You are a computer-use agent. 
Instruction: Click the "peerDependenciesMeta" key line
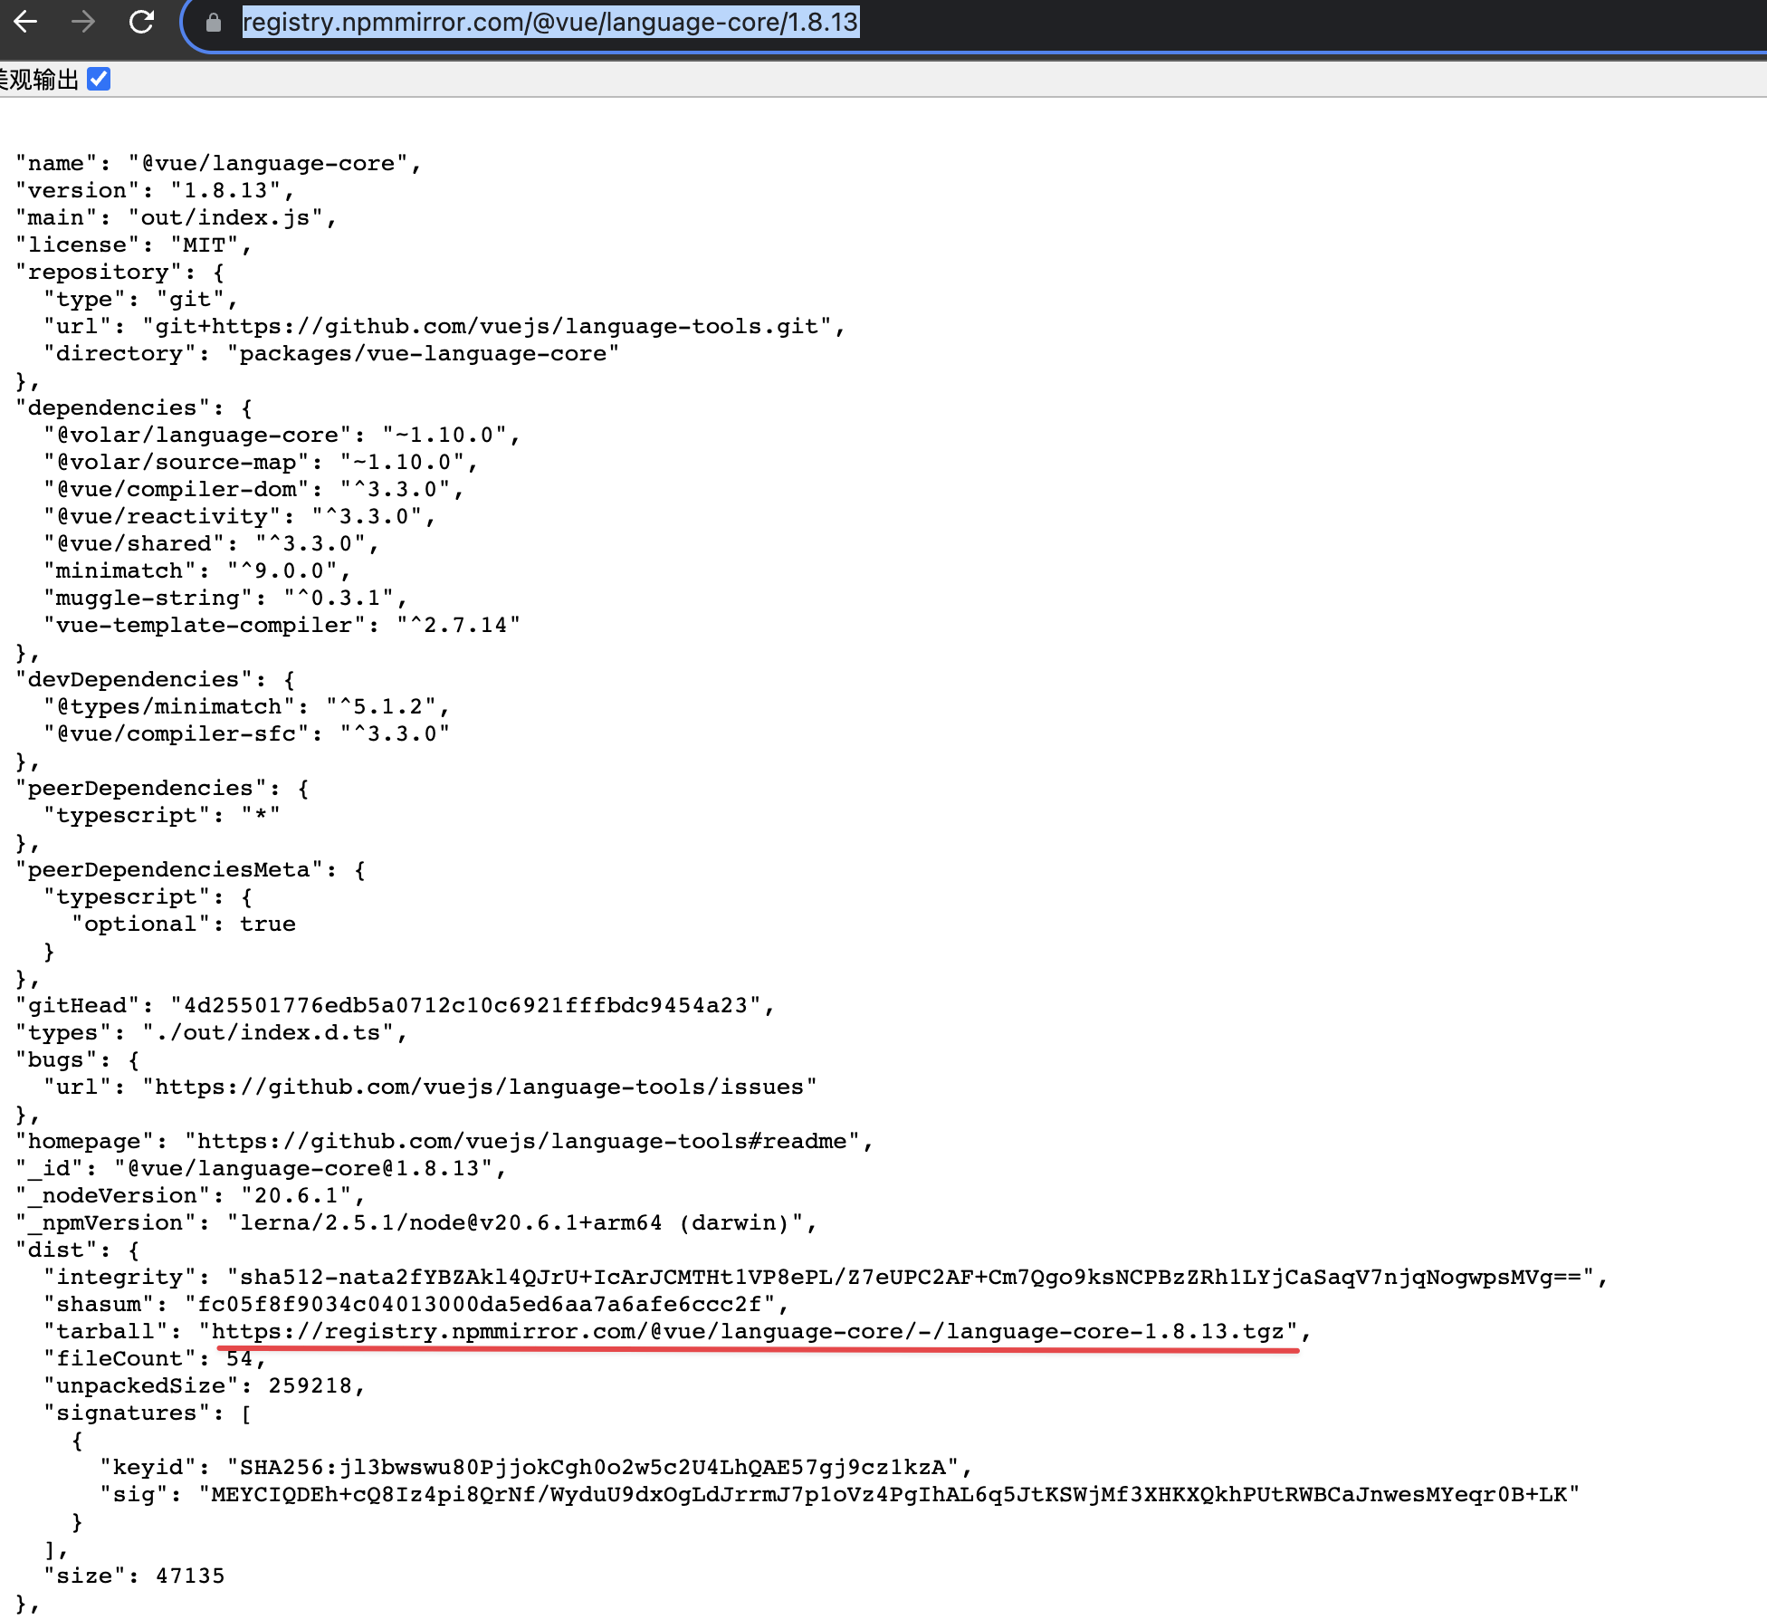click(190, 870)
